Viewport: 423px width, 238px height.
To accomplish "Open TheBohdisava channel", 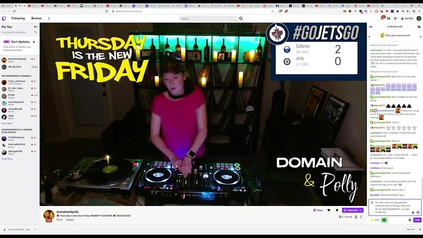I will coord(20,139).
